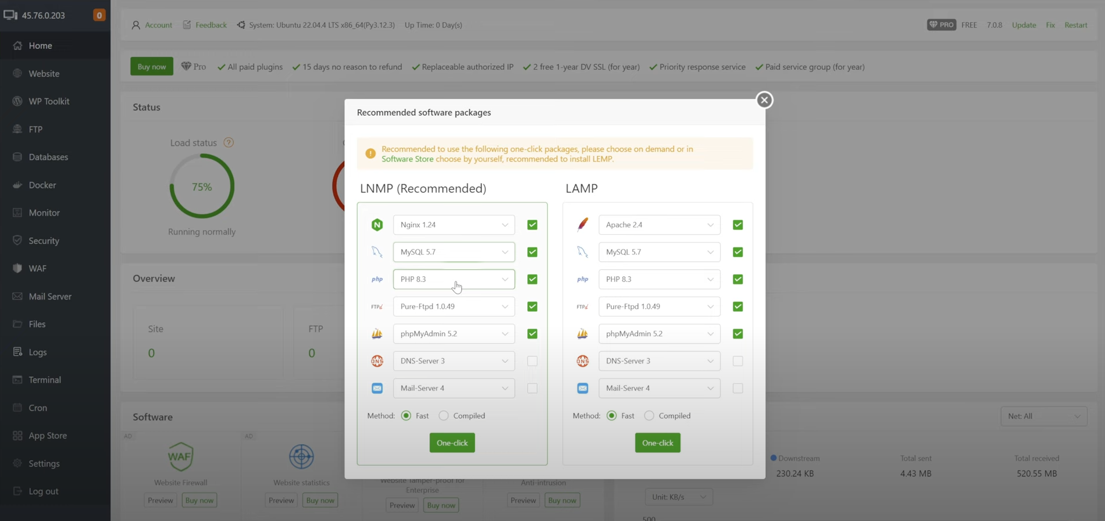This screenshot has width=1105, height=521.
Task: Expand the LAMP Apache 2.4 dropdown
Action: 659,224
